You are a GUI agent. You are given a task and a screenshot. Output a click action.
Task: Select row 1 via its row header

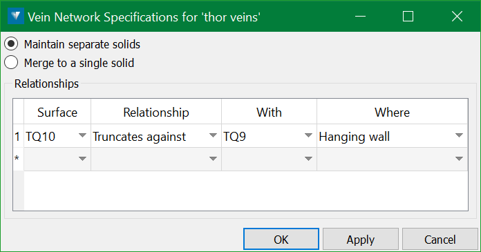click(x=18, y=136)
